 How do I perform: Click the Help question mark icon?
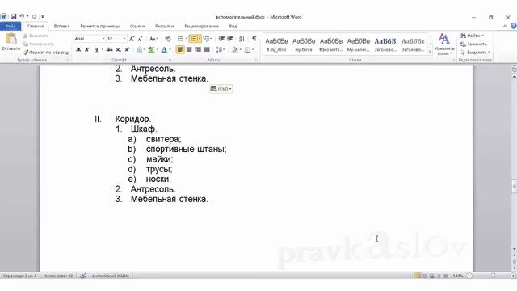514,26
